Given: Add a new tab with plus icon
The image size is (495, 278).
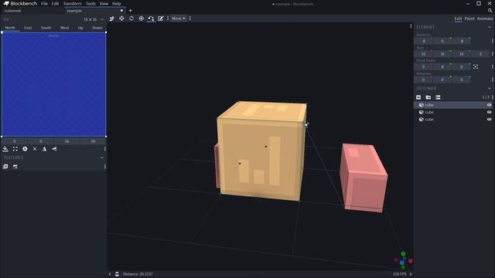Looking at the screenshot, I should coord(131,11).
